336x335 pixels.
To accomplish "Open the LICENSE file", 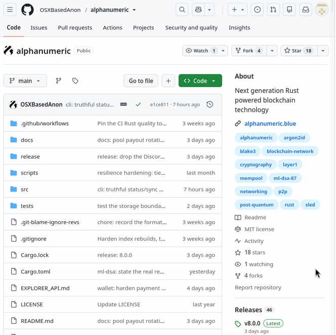I will [32, 304].
